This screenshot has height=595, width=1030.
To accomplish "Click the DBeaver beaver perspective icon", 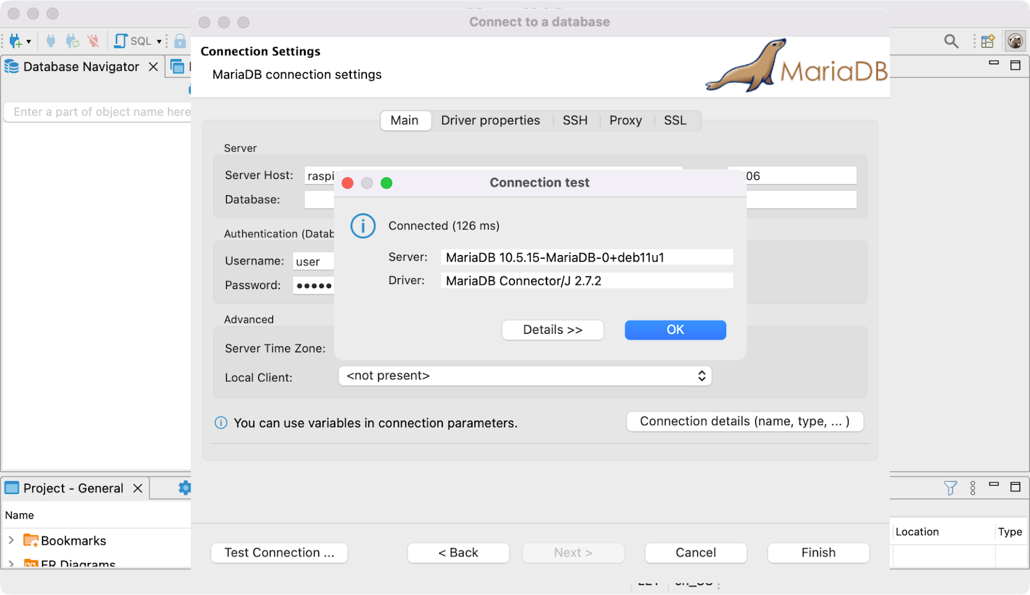I will click(1015, 41).
